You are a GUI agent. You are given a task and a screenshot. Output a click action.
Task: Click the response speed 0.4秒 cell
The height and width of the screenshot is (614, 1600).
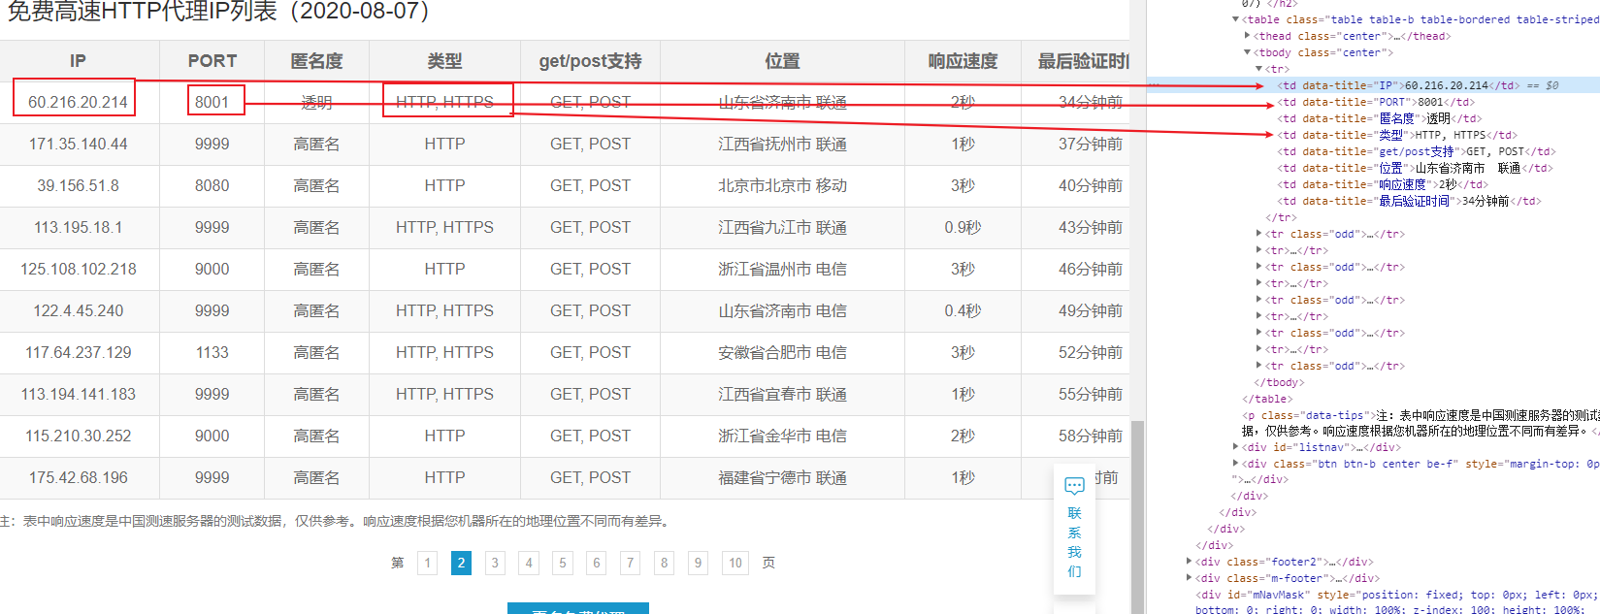pyautogui.click(x=963, y=310)
